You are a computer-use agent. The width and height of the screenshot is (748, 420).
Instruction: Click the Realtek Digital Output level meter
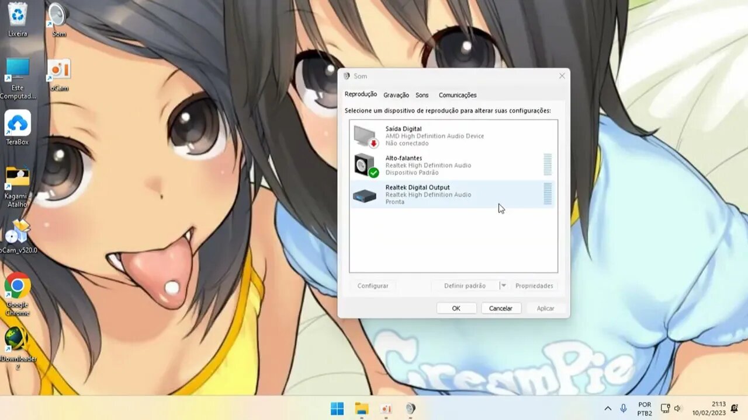[x=548, y=194]
